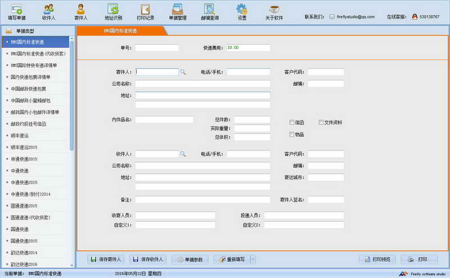The height and width of the screenshot is (278, 450).
Task: Select 国通快递 in the list
Action: [x=35, y=229]
